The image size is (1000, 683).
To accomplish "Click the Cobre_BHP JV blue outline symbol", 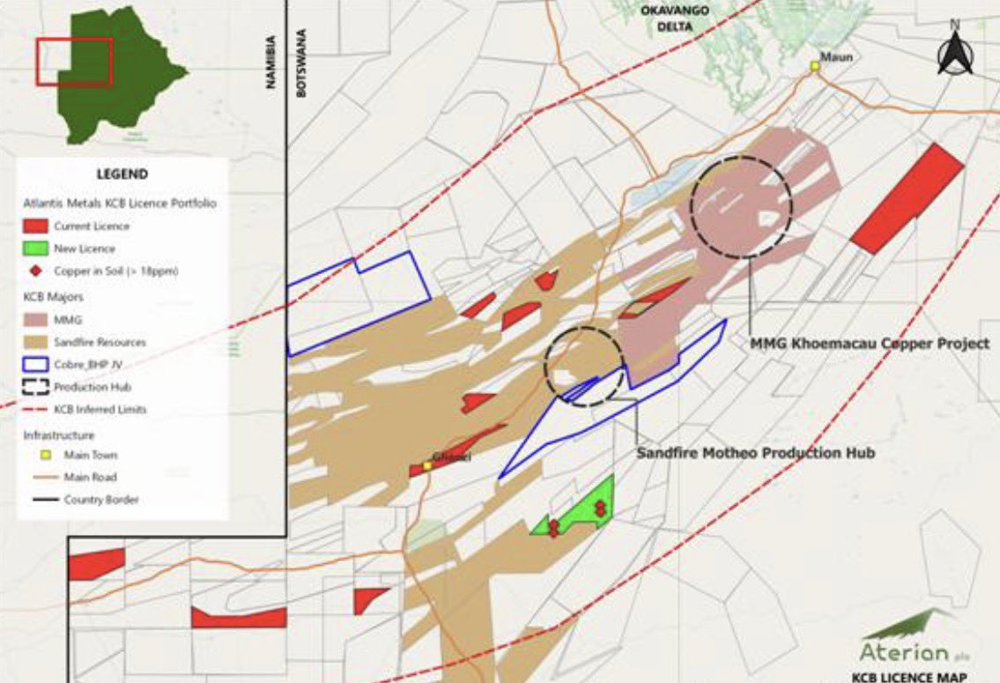I will tap(36, 364).
